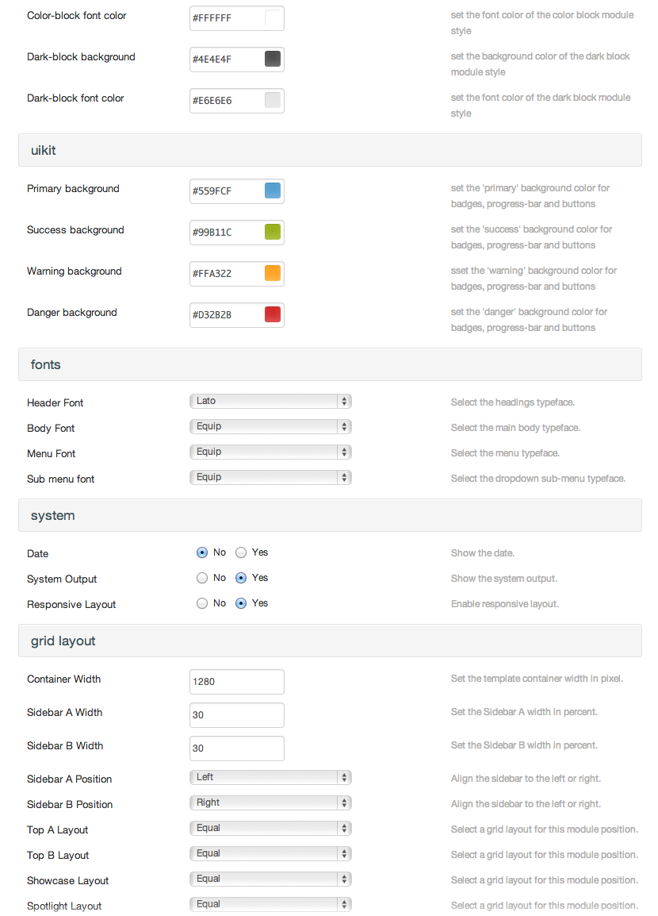658x916 pixels.
Task: Open the Sub menu font dropdown
Action: click(270, 477)
